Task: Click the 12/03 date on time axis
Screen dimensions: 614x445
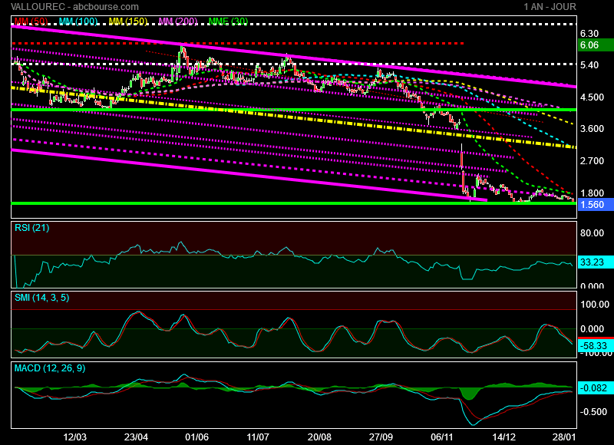Action: click(75, 436)
